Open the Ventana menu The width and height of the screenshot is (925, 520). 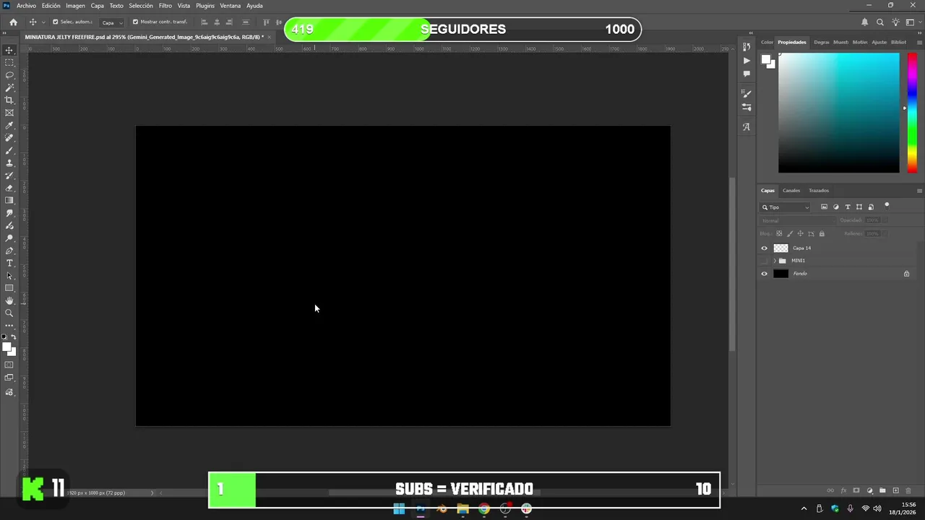tap(230, 6)
